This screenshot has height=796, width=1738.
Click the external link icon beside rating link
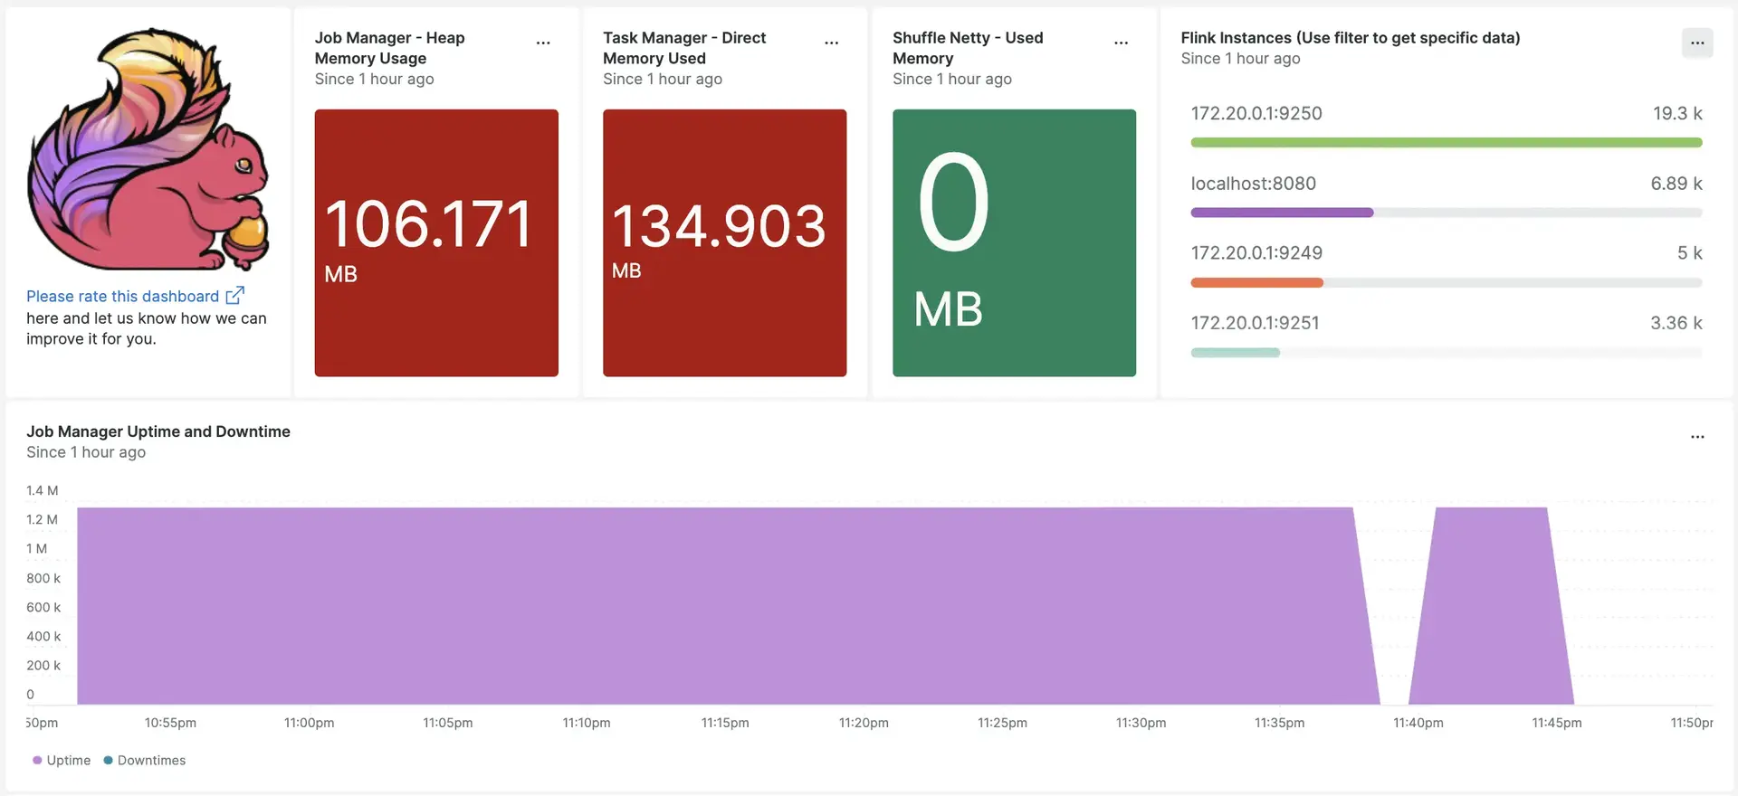click(234, 296)
